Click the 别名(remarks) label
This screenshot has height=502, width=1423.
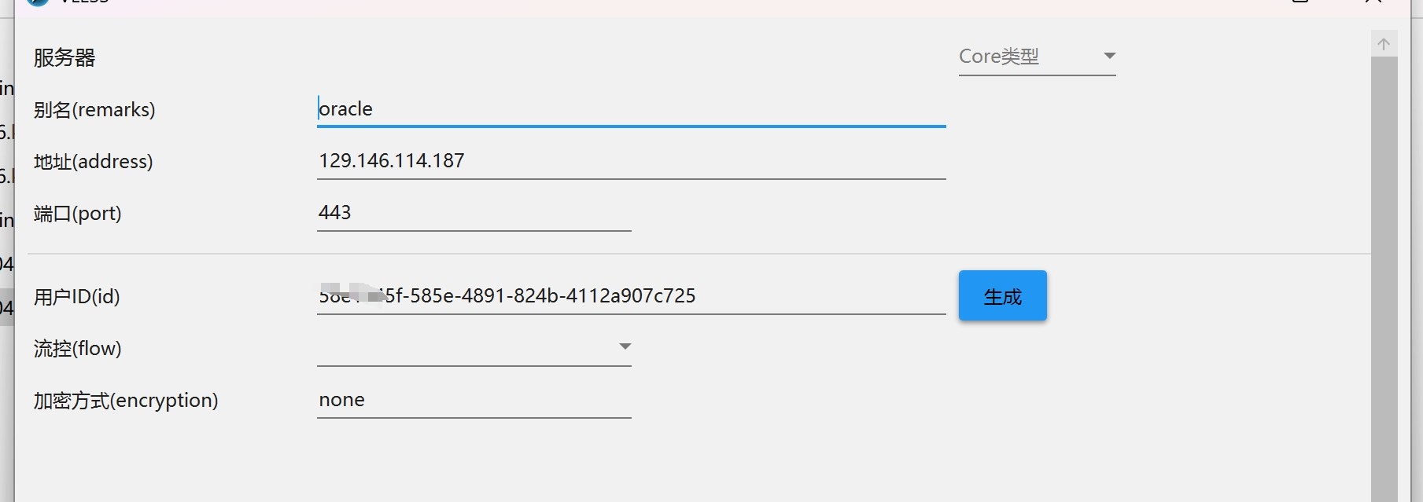click(x=94, y=109)
